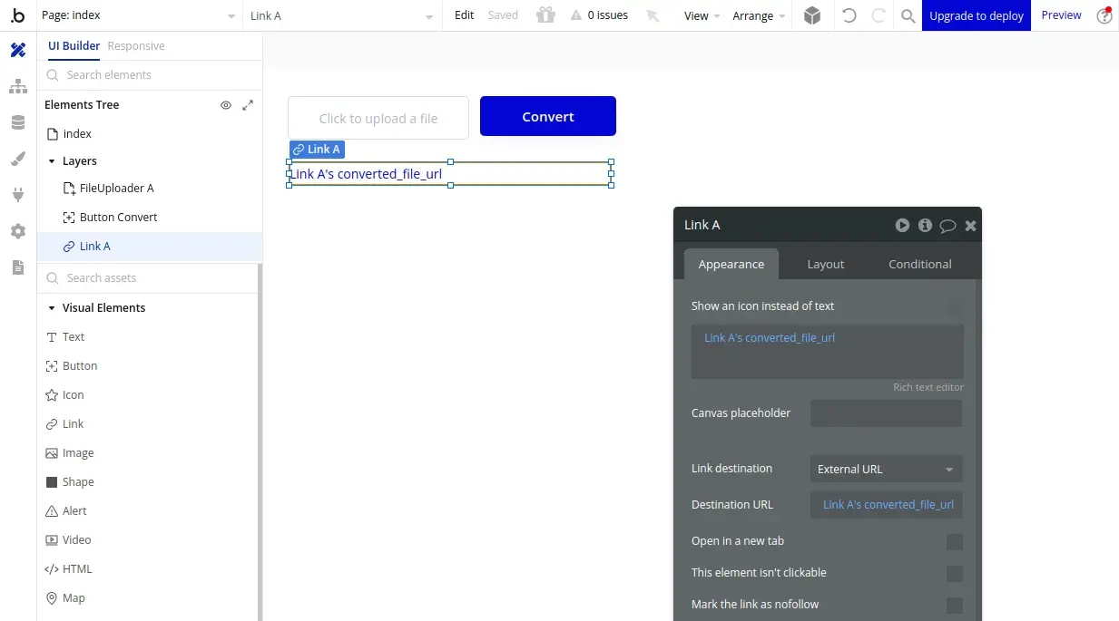The image size is (1119, 621).
Task: Enable the Open in a new tab checkbox
Action: click(x=954, y=541)
